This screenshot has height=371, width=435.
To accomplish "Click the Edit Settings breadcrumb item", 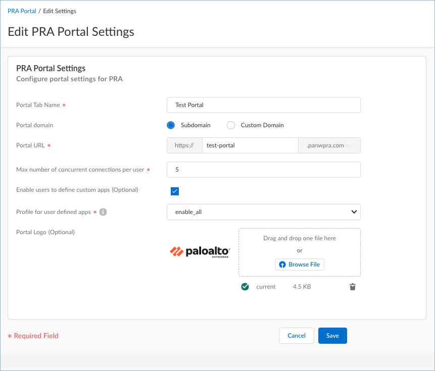I will click(60, 11).
